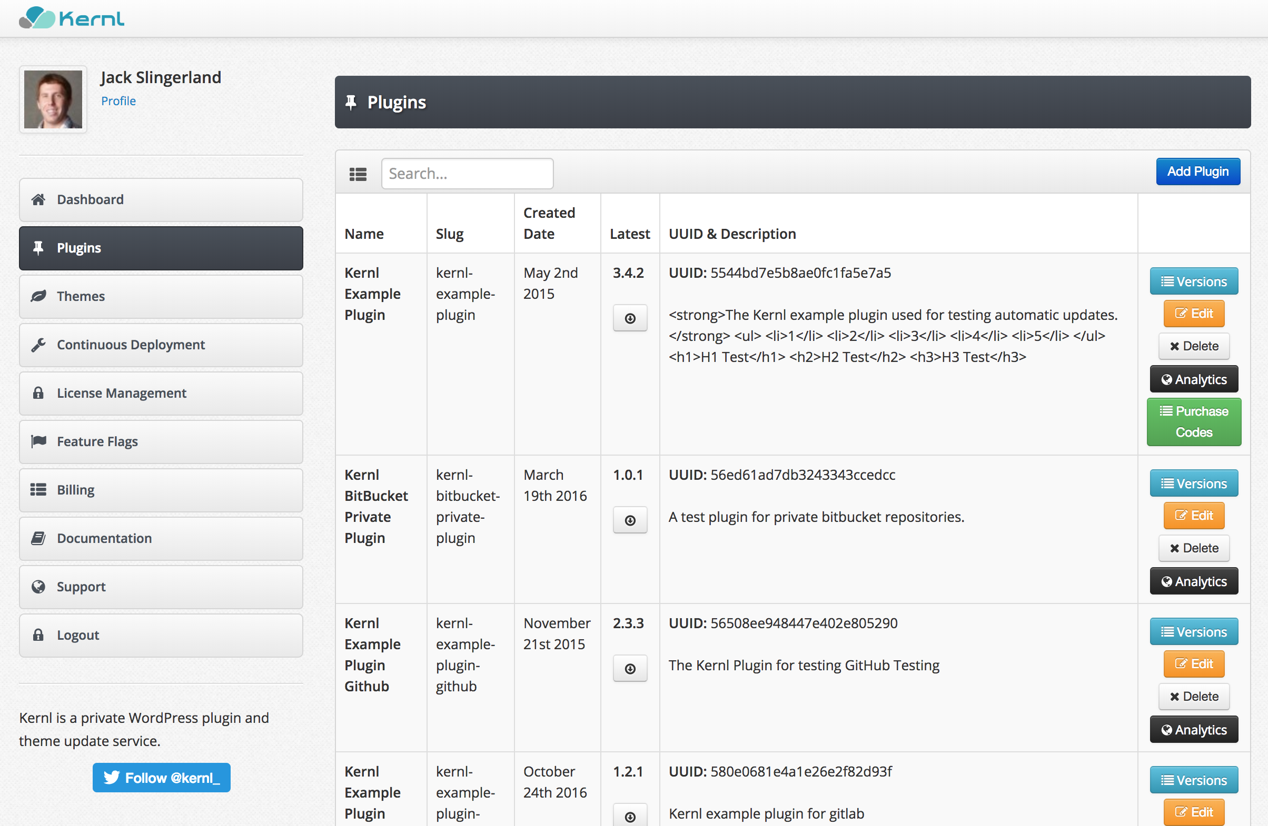The image size is (1268, 826).
Task: Go to Themes in the sidebar
Action: (x=161, y=296)
